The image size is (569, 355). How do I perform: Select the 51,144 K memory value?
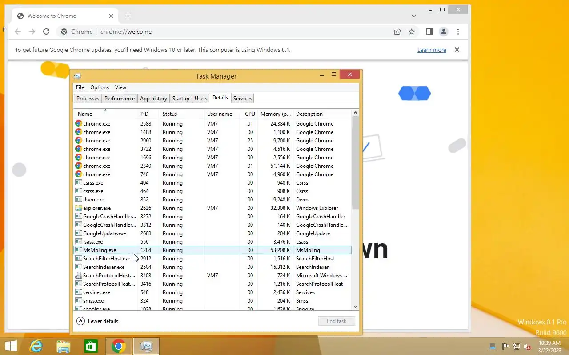[x=280, y=166]
